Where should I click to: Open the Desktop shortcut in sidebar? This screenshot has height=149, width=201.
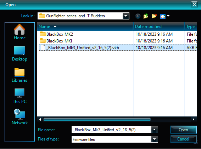pos(19,54)
